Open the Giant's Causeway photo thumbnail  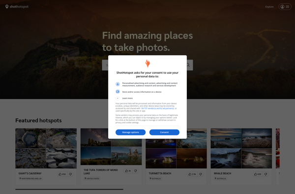(x=46, y=148)
